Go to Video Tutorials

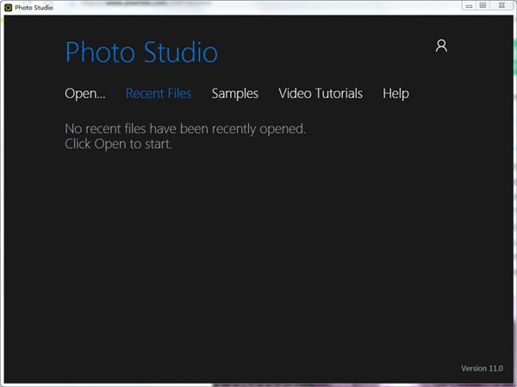[x=321, y=94]
